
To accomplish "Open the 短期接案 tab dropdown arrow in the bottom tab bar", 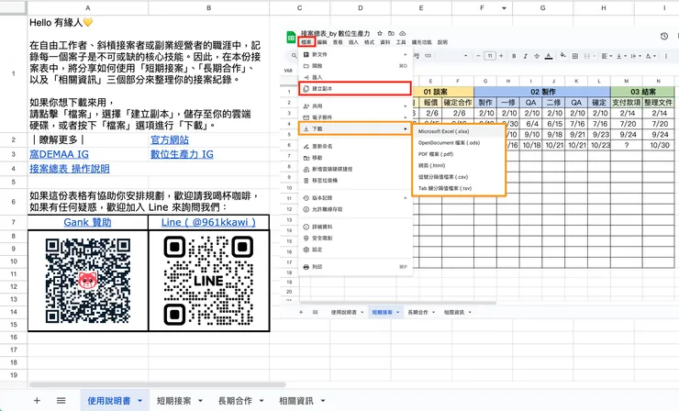I will tap(200, 401).
